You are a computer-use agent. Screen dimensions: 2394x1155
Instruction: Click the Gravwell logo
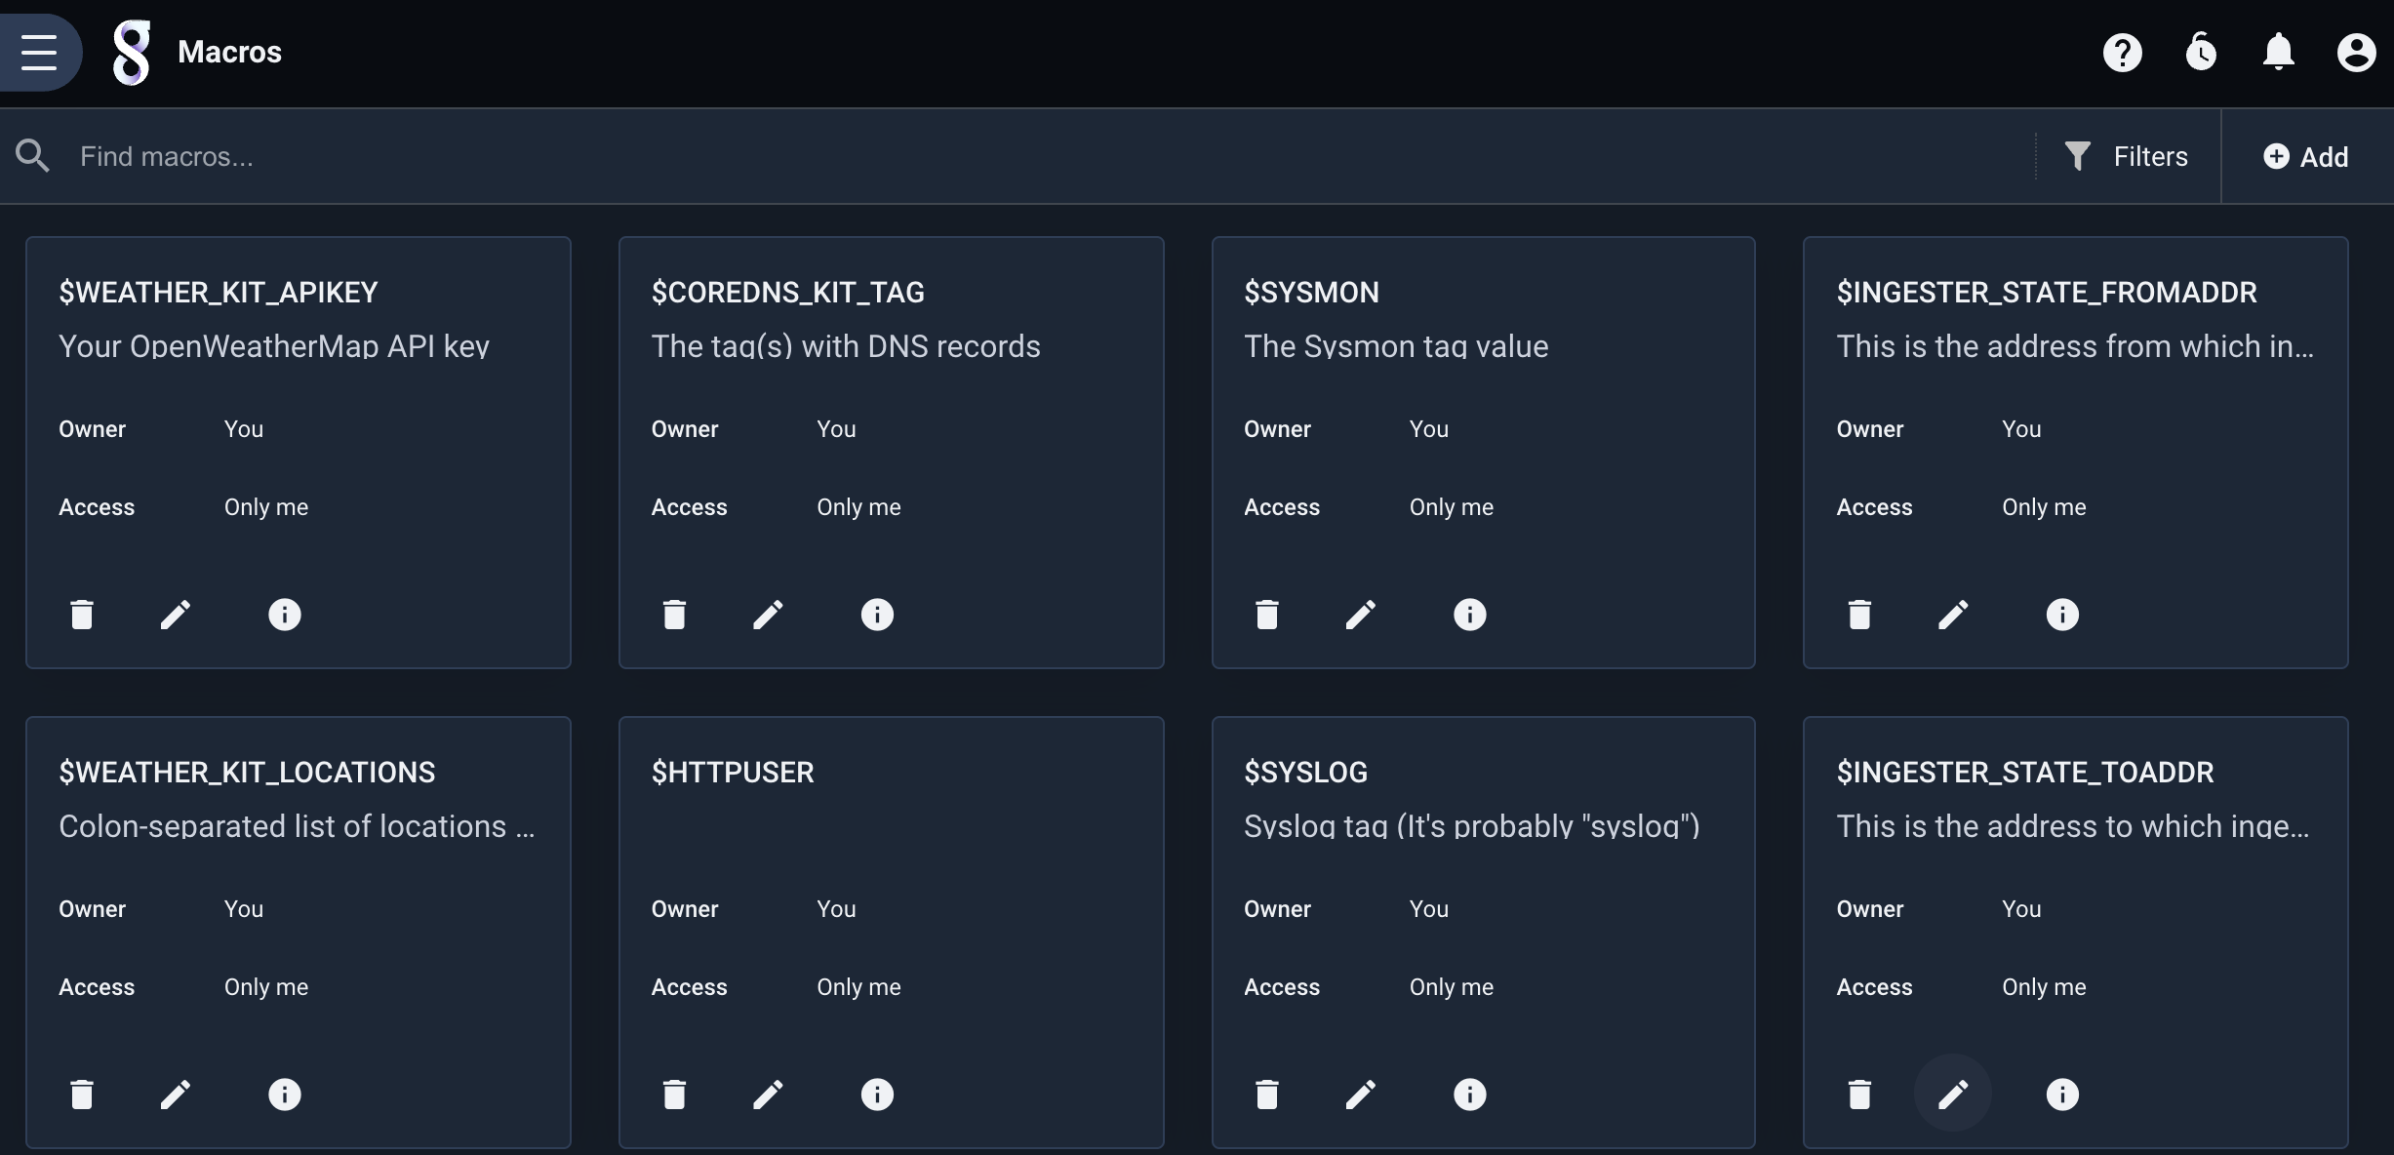tap(132, 52)
